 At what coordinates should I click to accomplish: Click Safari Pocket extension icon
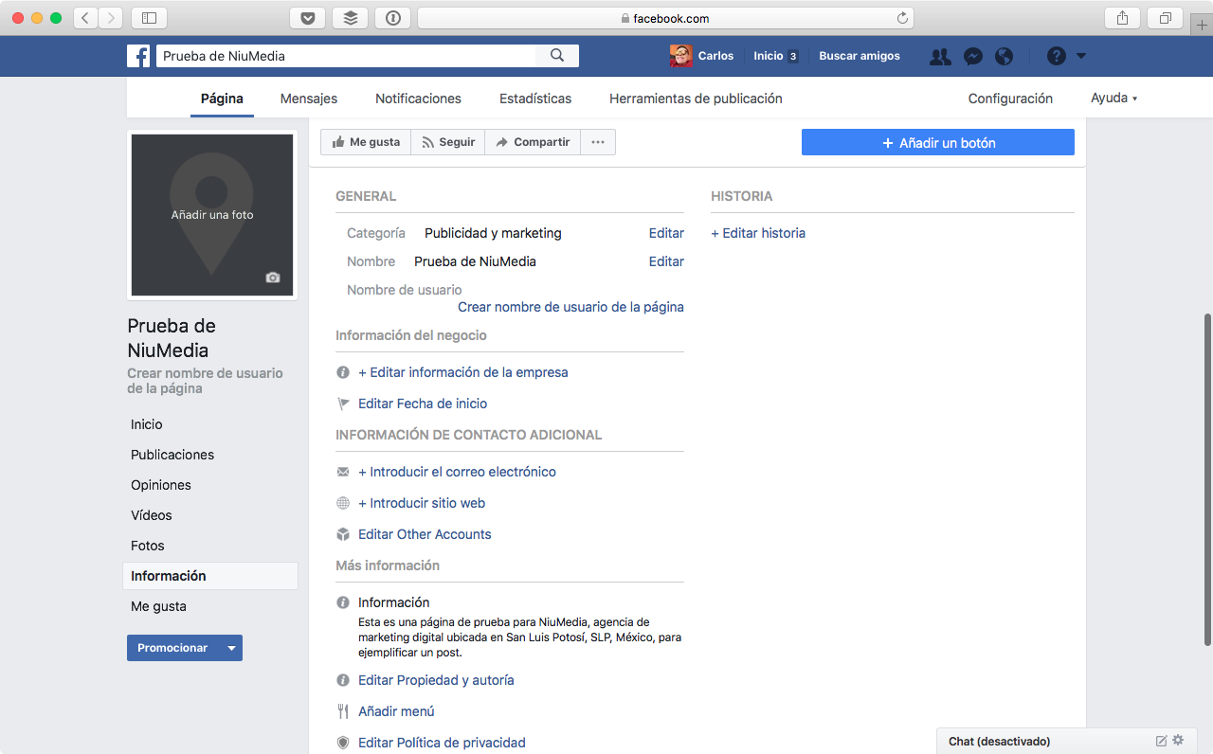pos(308,18)
